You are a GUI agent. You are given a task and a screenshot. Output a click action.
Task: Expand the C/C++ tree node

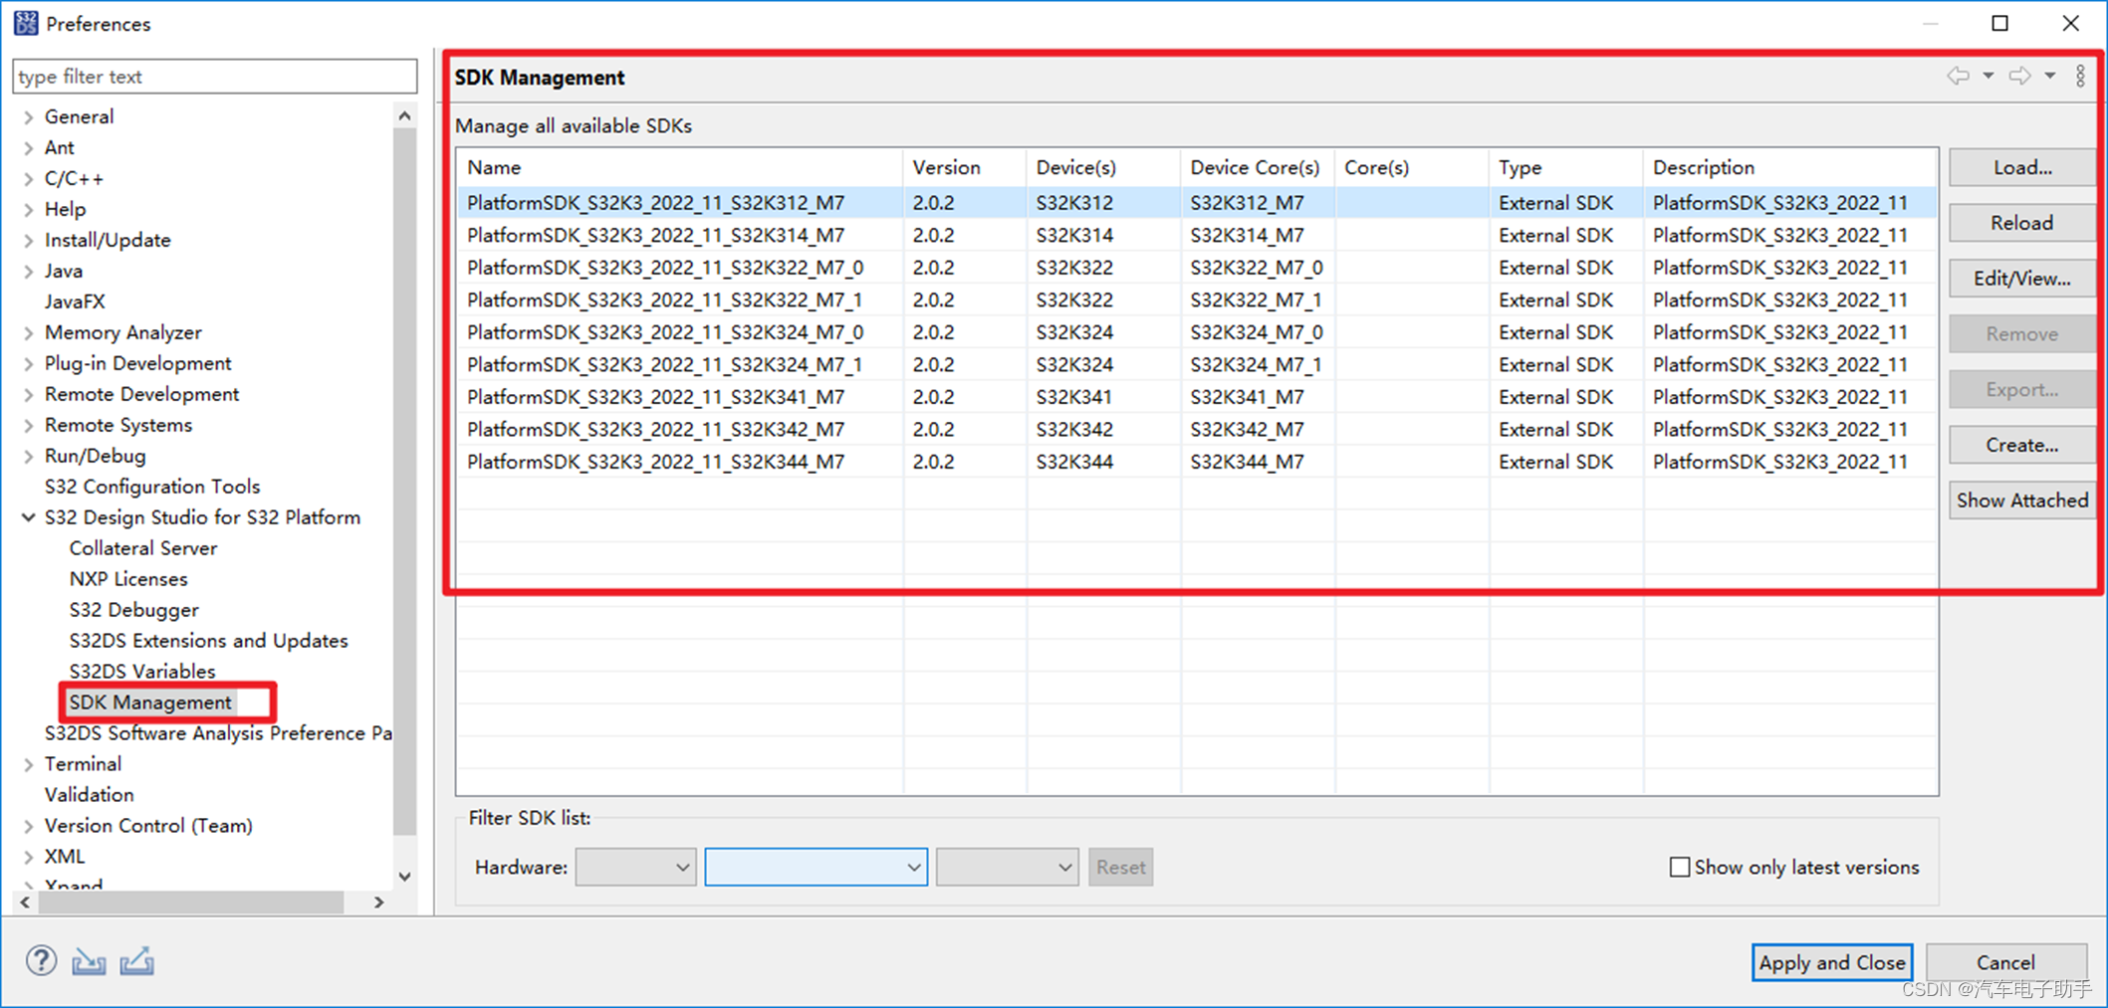(x=29, y=179)
